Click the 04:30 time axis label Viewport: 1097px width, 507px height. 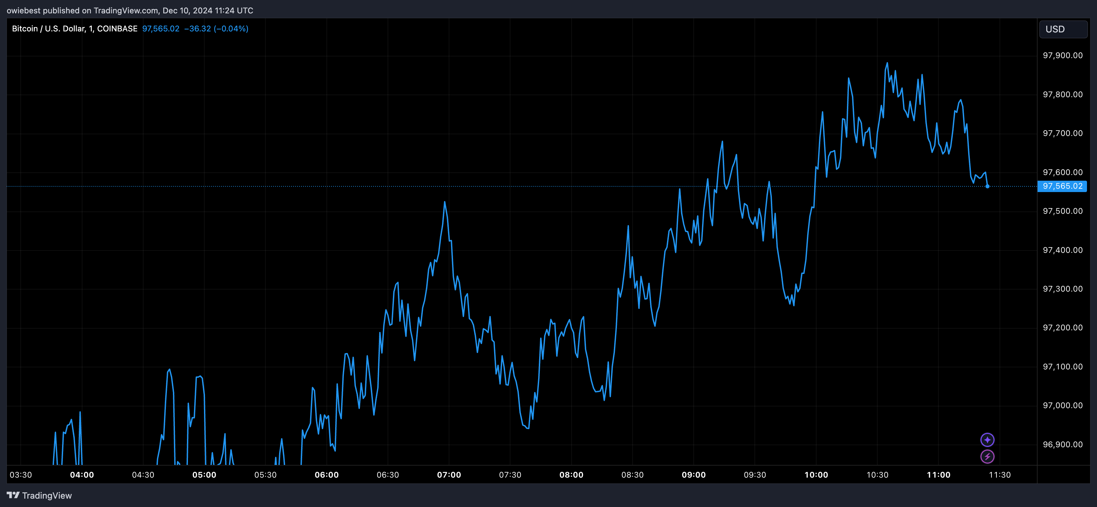[143, 475]
